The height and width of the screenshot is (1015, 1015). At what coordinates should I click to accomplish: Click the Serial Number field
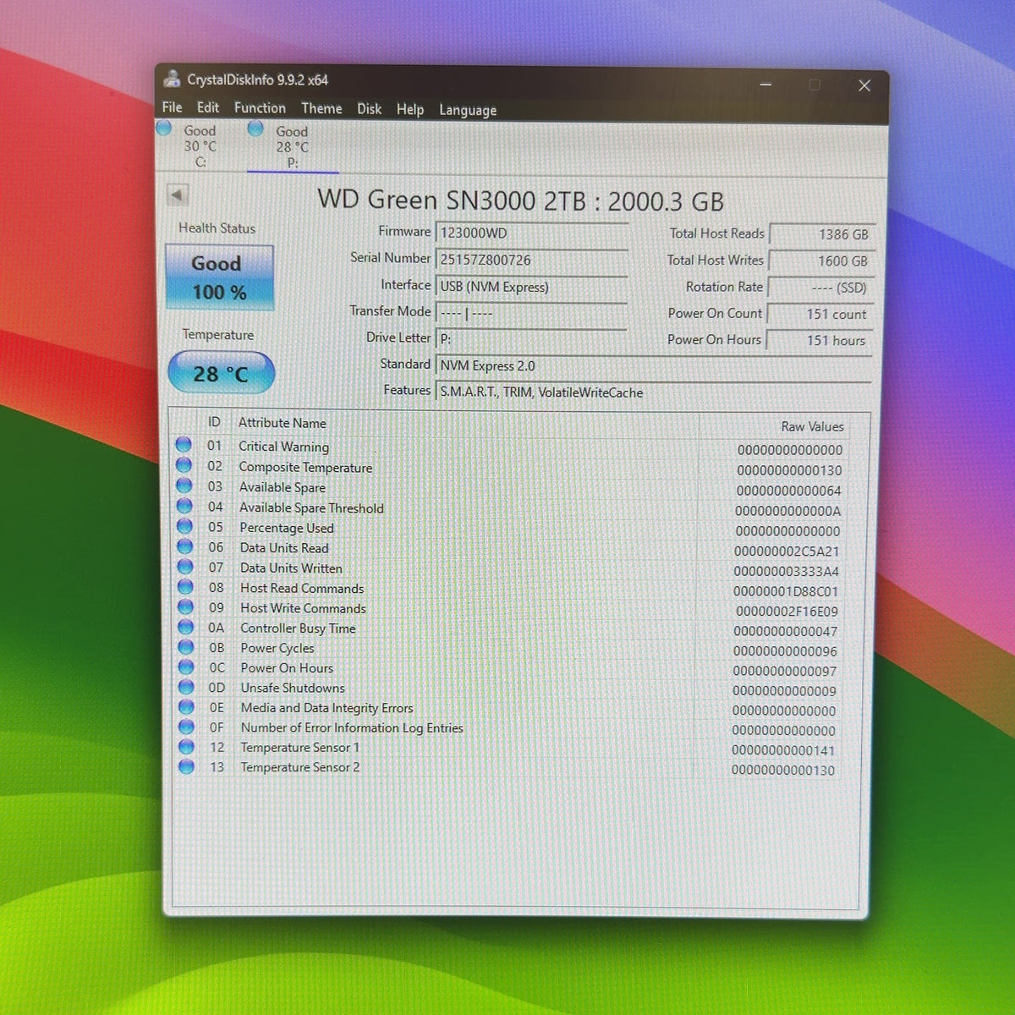[x=532, y=260]
